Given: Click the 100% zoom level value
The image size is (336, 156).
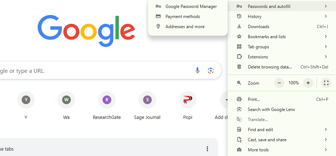Looking at the screenshot, I should click(294, 83).
